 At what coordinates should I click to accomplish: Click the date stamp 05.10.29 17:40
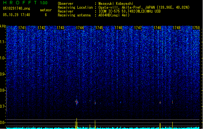(16, 15)
